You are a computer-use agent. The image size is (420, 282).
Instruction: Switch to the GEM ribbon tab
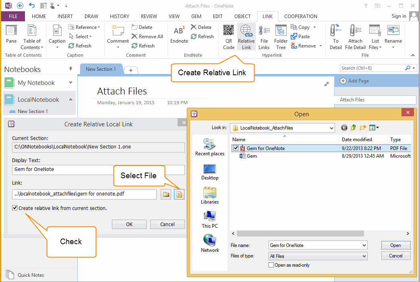[x=197, y=16]
